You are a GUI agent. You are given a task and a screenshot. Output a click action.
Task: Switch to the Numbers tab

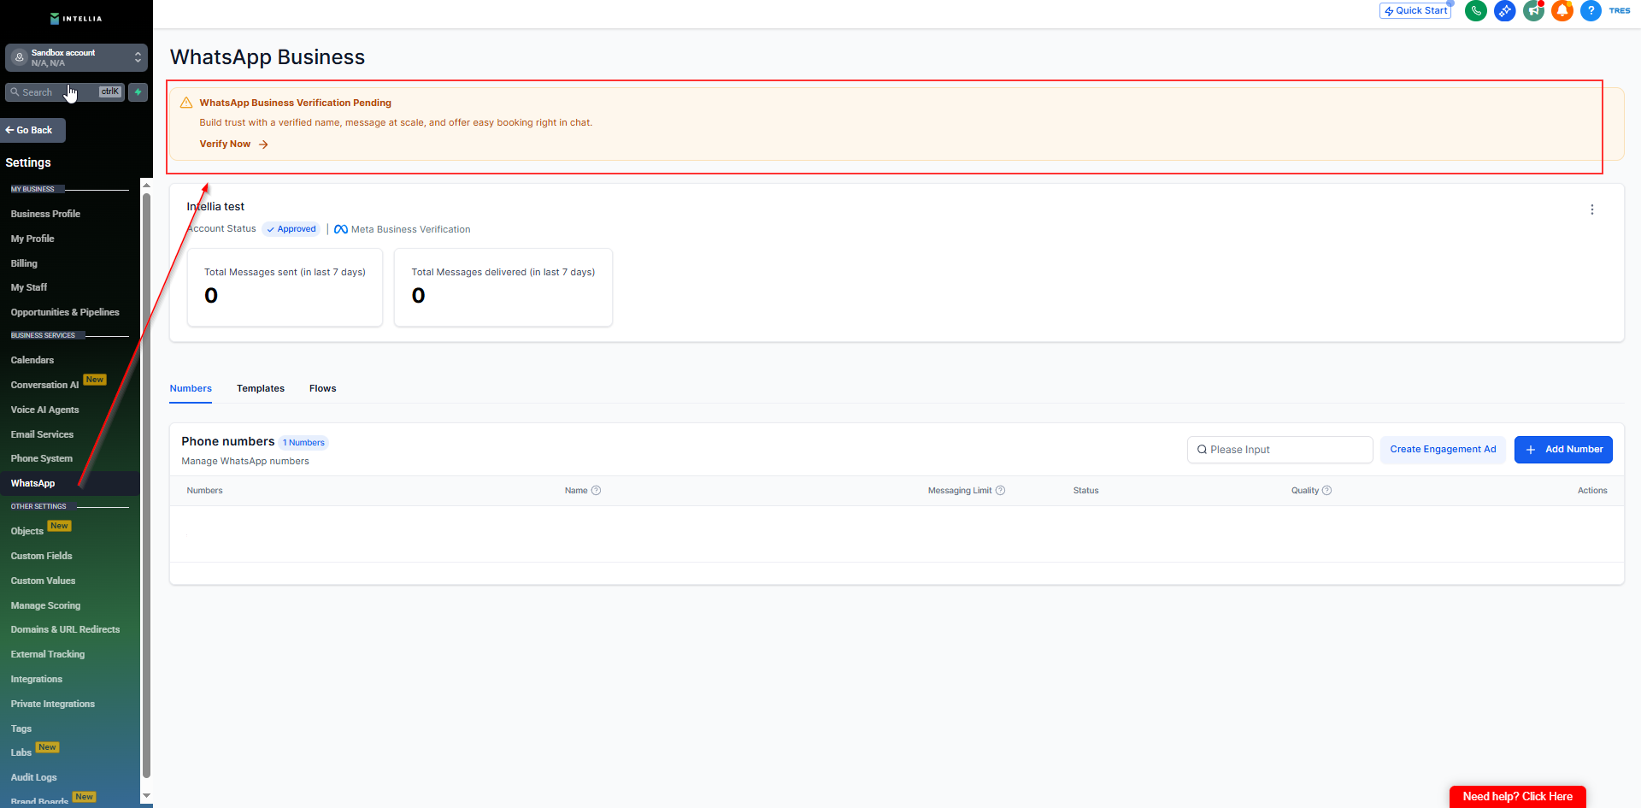(x=191, y=388)
